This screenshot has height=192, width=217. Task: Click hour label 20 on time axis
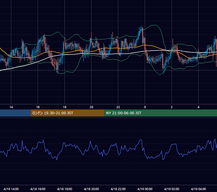[x=91, y=107]
